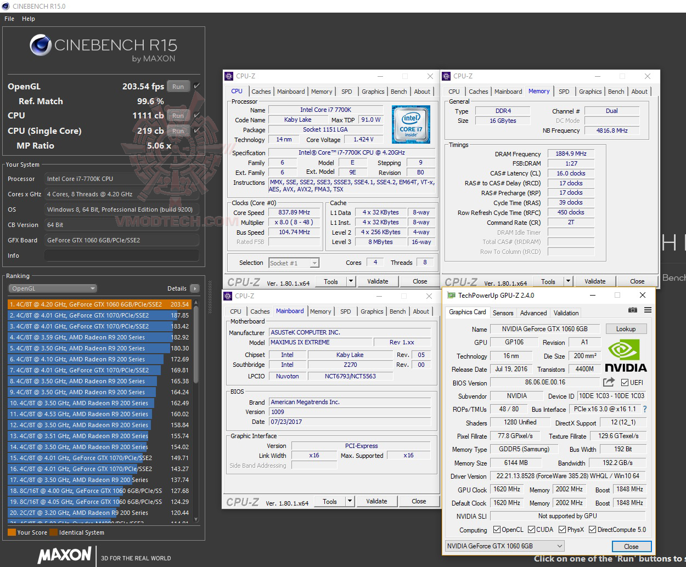This screenshot has height=567, width=686.
Task: Click the mainboard Model MAXIMUS IX EXTREME field
Action: click(319, 342)
